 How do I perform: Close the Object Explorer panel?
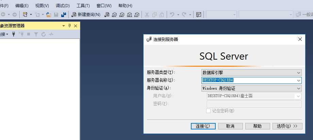click(76, 26)
